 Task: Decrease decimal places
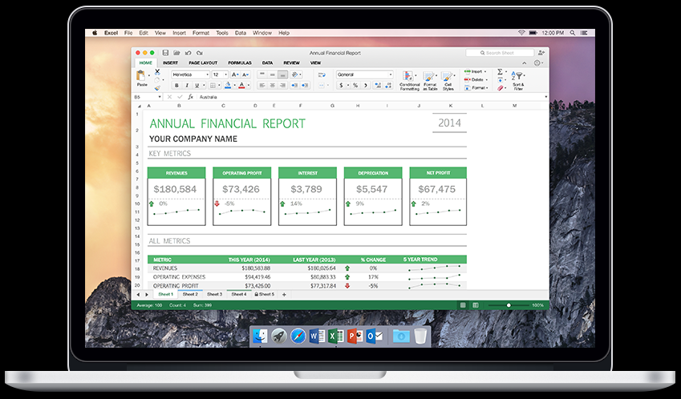(387, 86)
